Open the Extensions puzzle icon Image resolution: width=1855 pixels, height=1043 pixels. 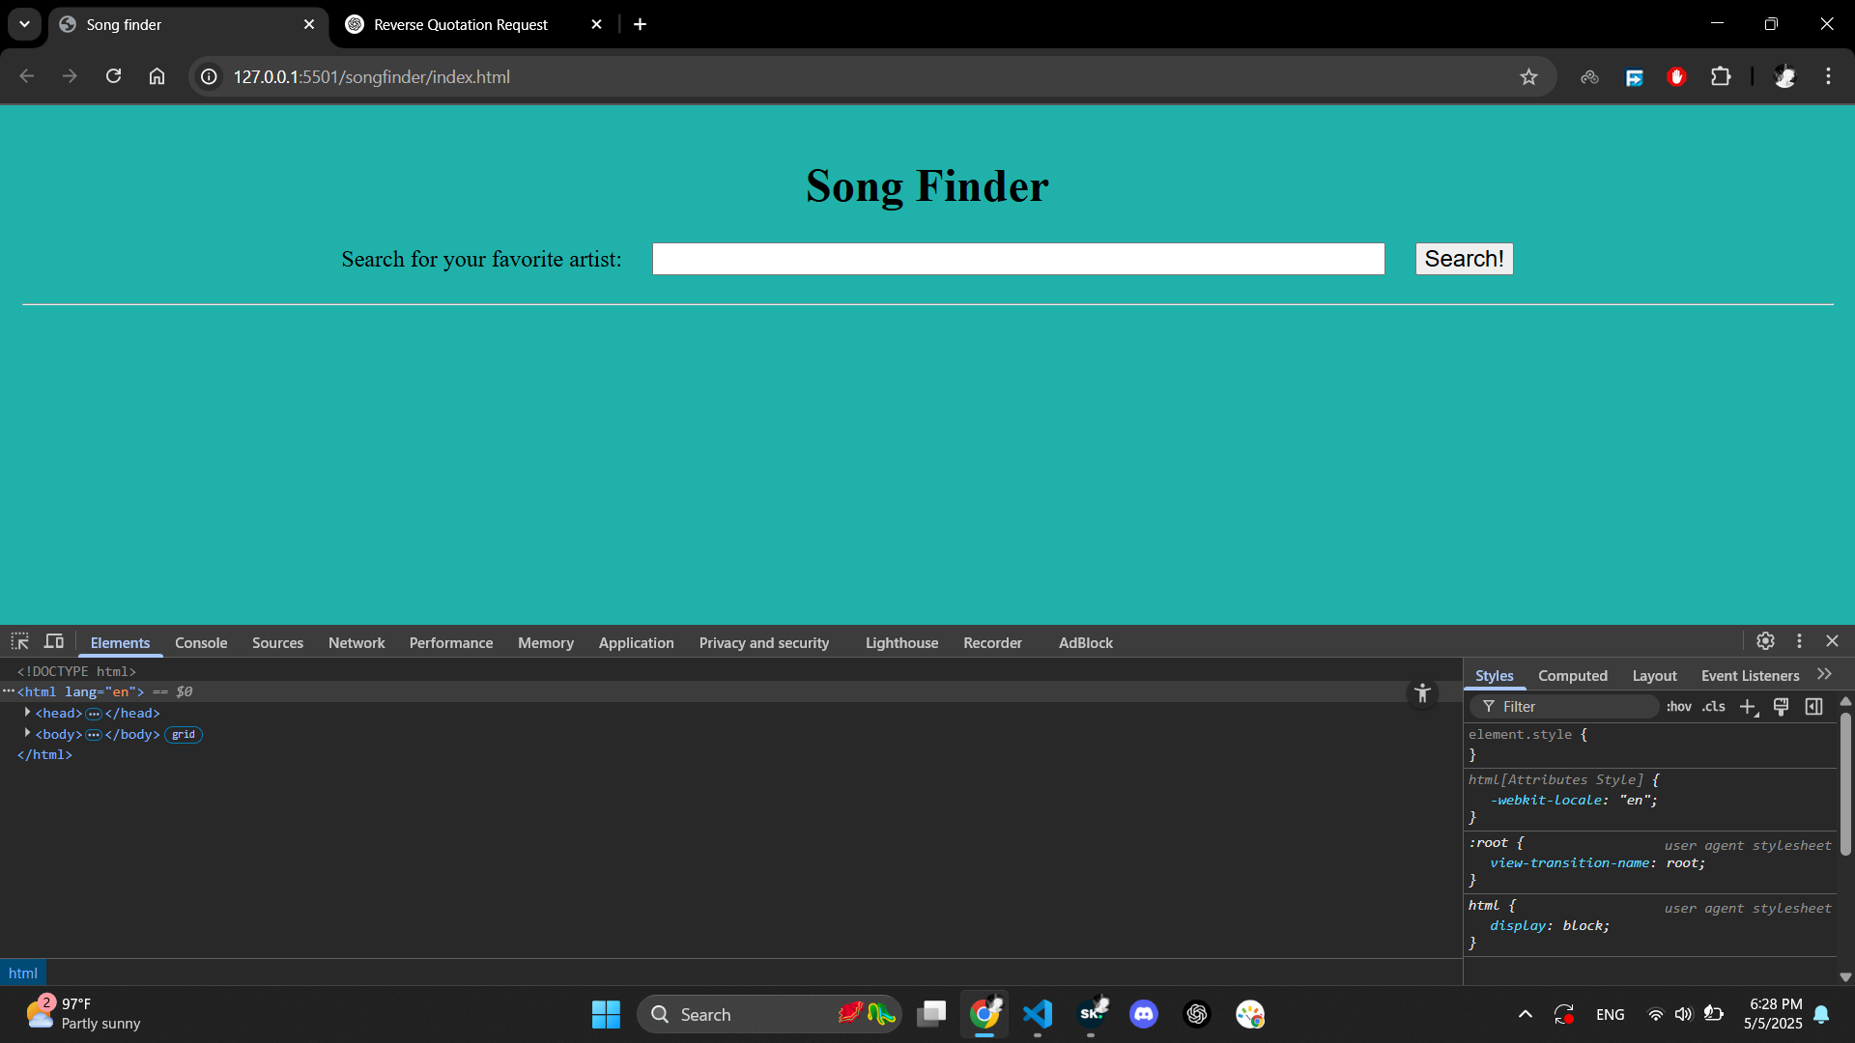(1721, 76)
